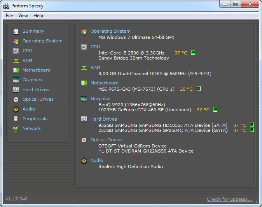Open the Network section from sidebar
The image size is (262, 207).
(32, 128)
